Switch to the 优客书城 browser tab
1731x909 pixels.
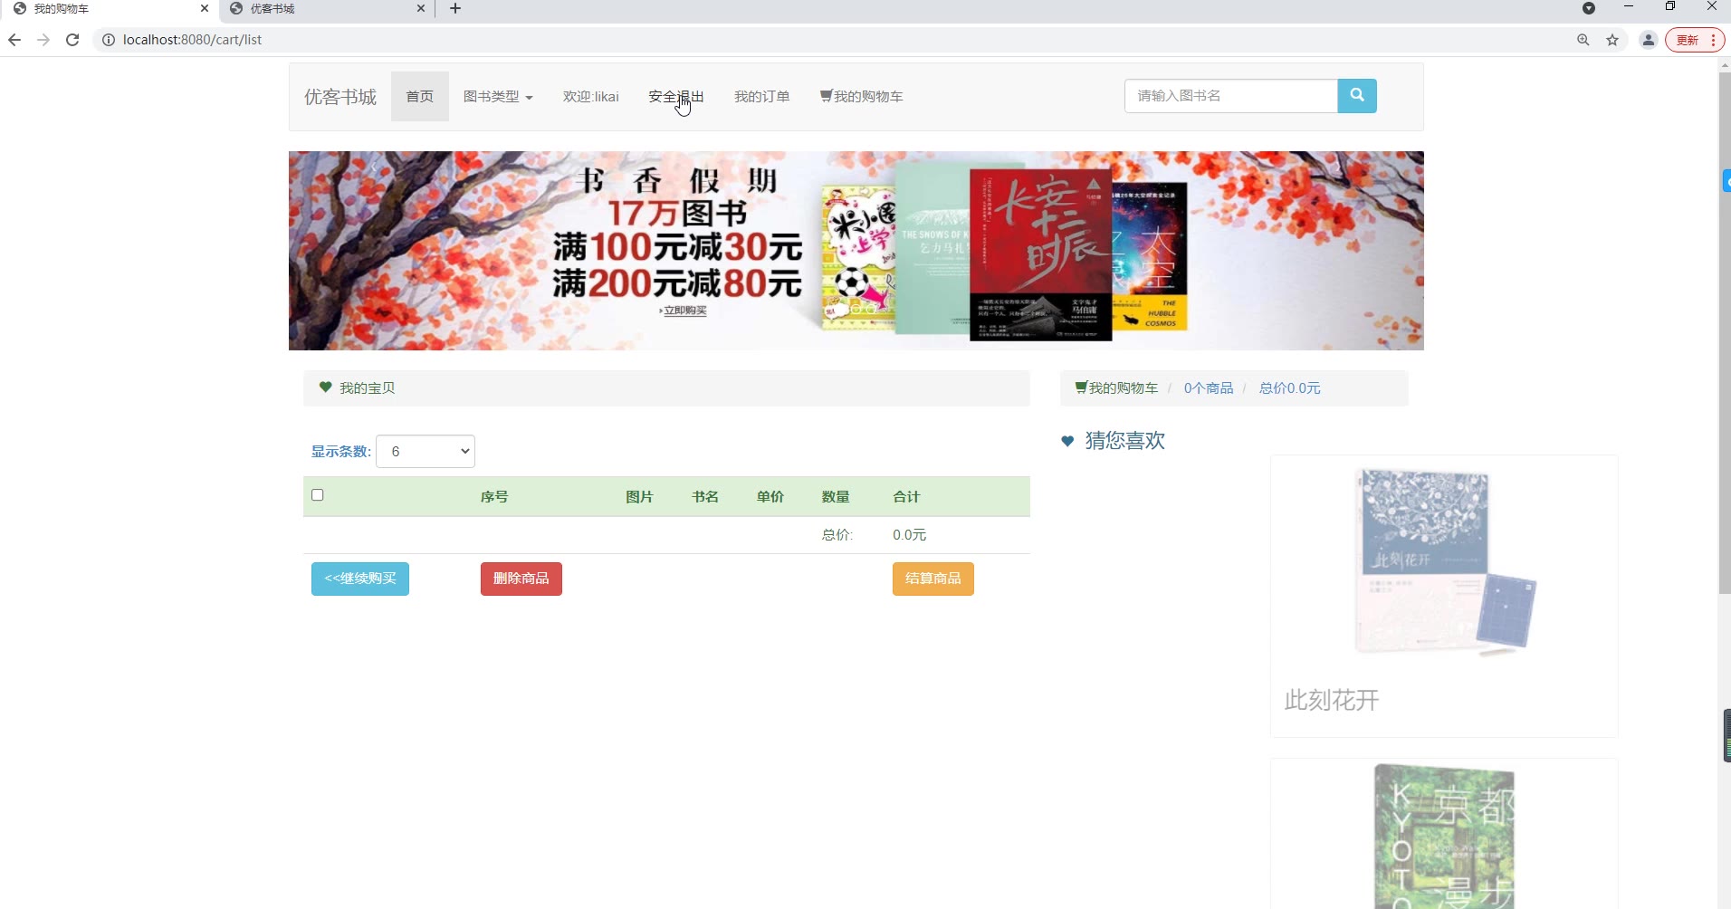(x=326, y=9)
